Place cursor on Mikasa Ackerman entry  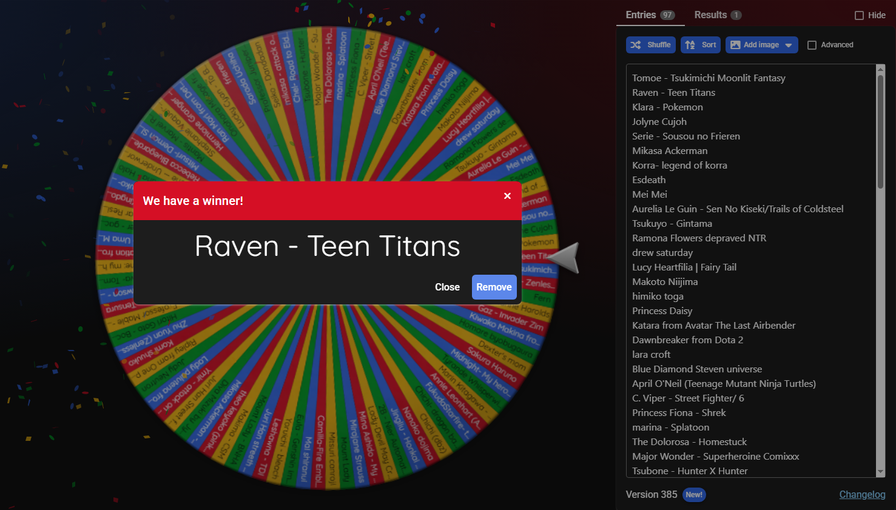point(670,151)
